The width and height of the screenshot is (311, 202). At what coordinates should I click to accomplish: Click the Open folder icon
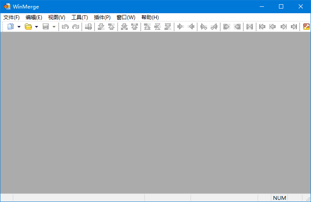pos(28,27)
